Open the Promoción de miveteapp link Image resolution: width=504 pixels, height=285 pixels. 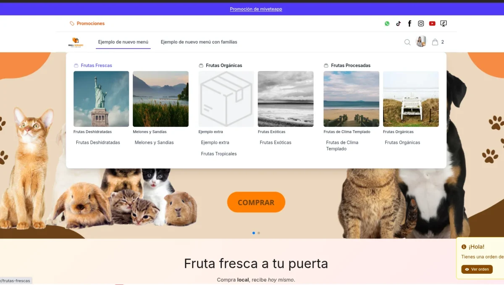256,8
